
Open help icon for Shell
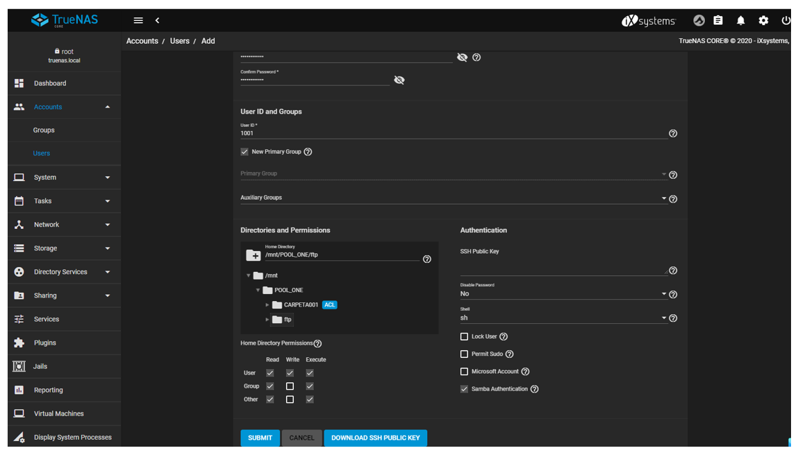[673, 318]
